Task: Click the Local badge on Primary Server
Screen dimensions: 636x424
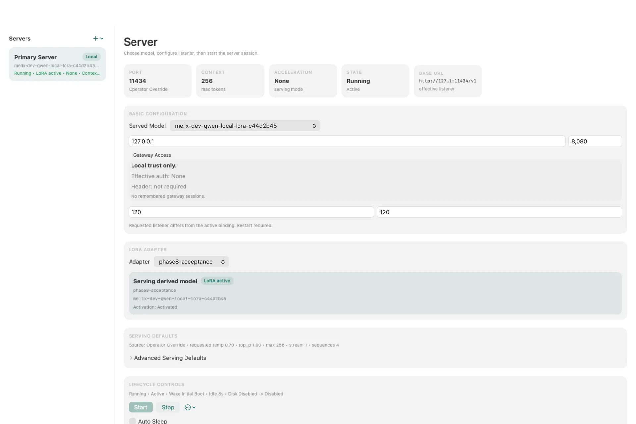Action: pyautogui.click(x=91, y=57)
